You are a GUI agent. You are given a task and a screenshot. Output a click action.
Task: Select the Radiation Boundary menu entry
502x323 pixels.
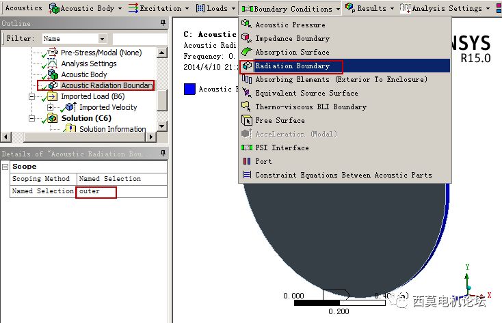pos(345,66)
